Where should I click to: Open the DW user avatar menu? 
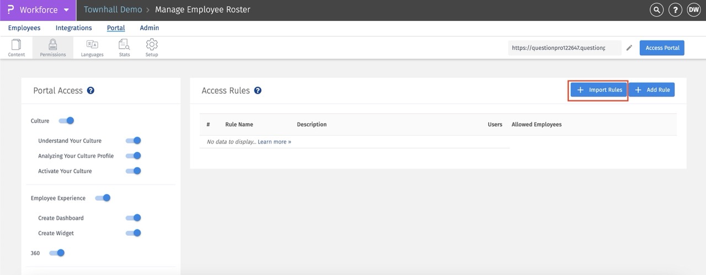693,10
